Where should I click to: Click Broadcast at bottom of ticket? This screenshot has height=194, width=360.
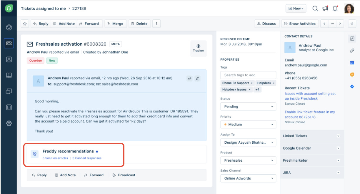124,175
